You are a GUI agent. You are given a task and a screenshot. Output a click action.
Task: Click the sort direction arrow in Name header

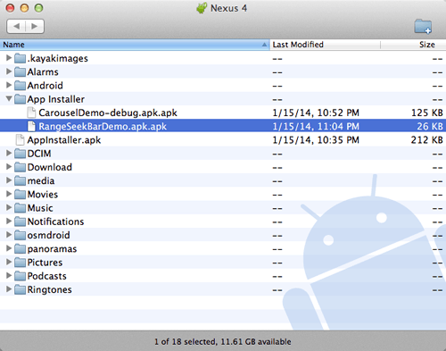(264, 45)
